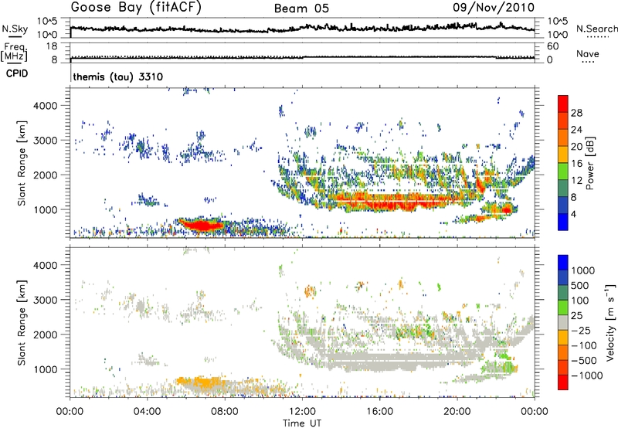The height and width of the screenshot is (428, 618).
Task: Select the "themis (tau) 3310" mode text
Action: coord(118,76)
